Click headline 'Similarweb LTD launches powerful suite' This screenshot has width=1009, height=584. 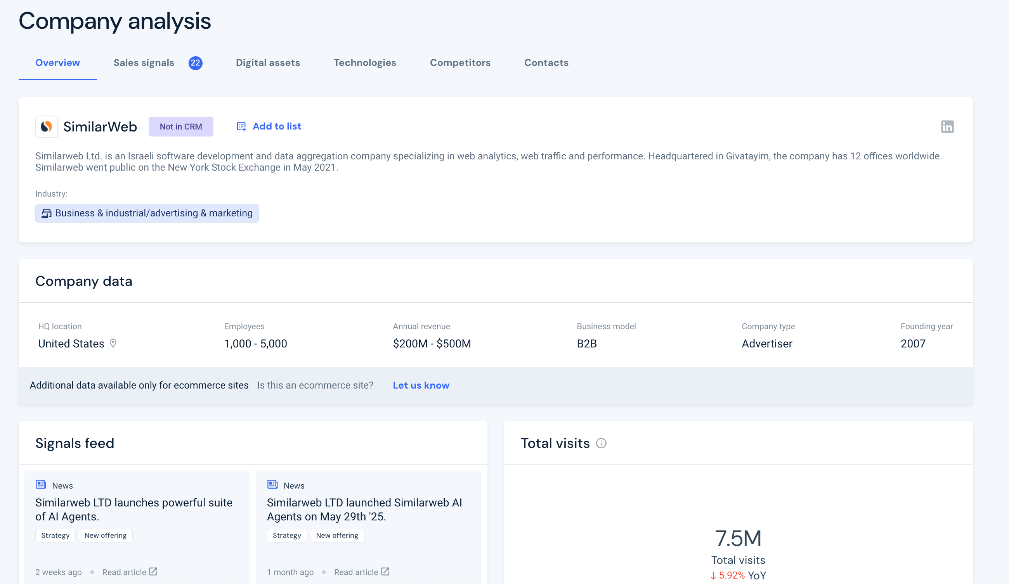(134, 509)
